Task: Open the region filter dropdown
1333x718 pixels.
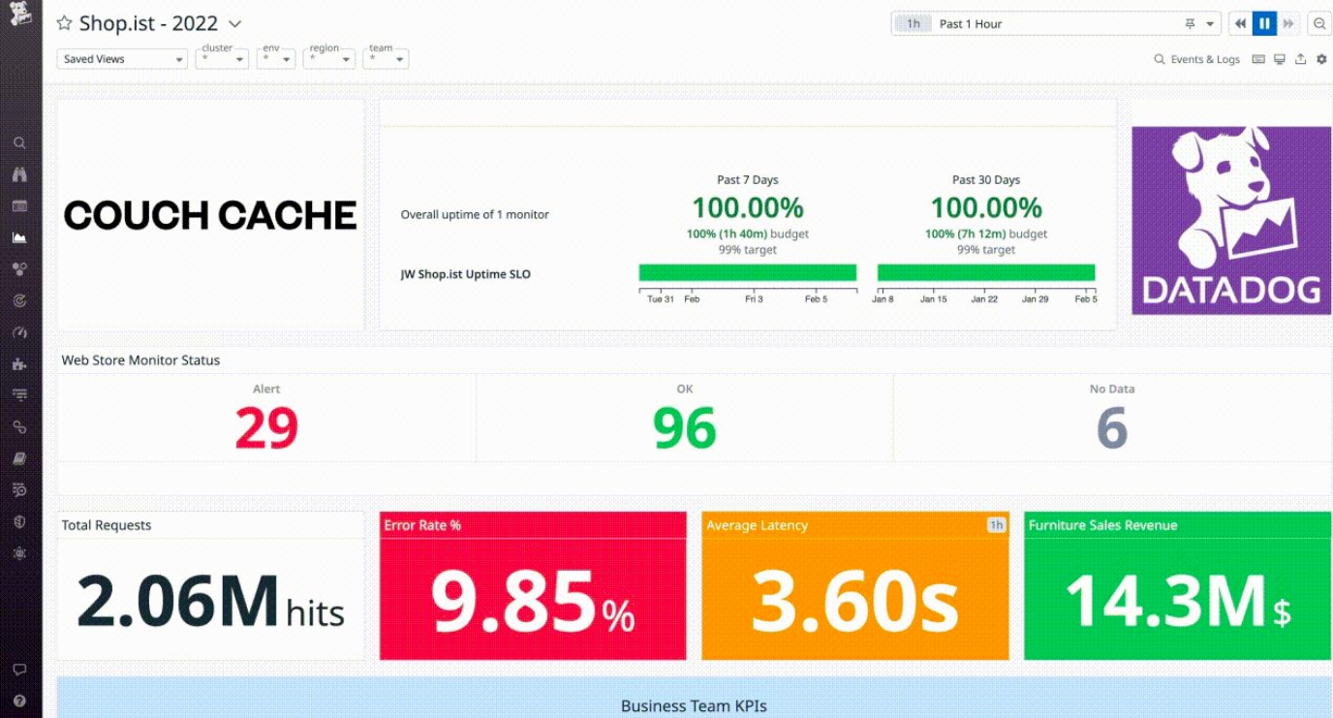Action: pyautogui.click(x=328, y=59)
